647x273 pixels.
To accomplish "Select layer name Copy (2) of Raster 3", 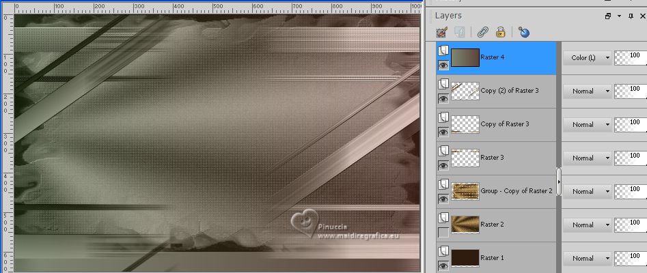I will [510, 91].
